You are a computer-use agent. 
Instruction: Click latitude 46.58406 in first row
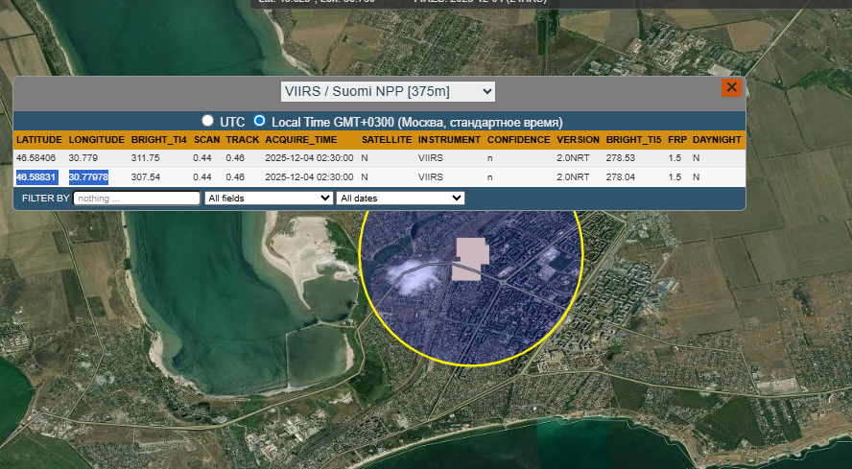tap(36, 158)
